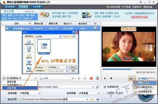This screenshot has height=104, width=158.
Task: Click the video progress seek bar
Action: 129,69
